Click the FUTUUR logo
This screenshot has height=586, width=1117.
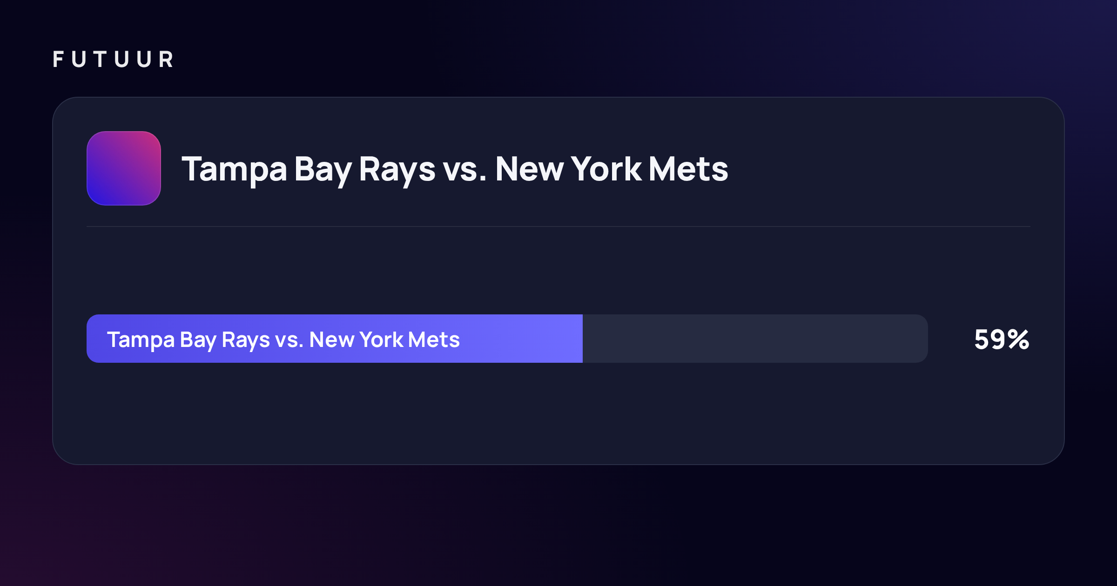(113, 60)
